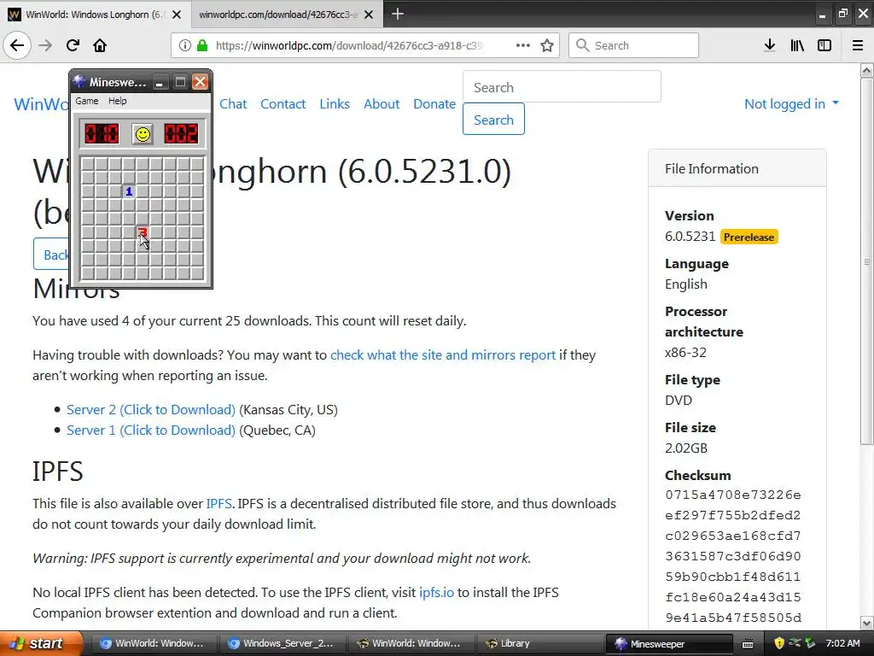Open the Help menu in Minesweeper
The height and width of the screenshot is (656, 874).
click(118, 101)
